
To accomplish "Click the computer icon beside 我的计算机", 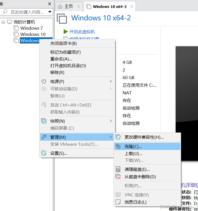I will pos(10,22).
